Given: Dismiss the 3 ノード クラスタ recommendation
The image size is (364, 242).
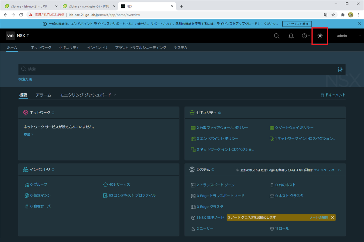Looking at the screenshot, I should [332, 217].
